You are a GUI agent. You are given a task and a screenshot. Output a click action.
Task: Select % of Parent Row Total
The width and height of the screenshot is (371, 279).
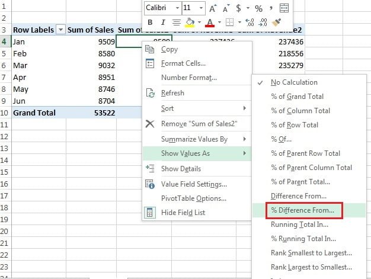pos(309,153)
